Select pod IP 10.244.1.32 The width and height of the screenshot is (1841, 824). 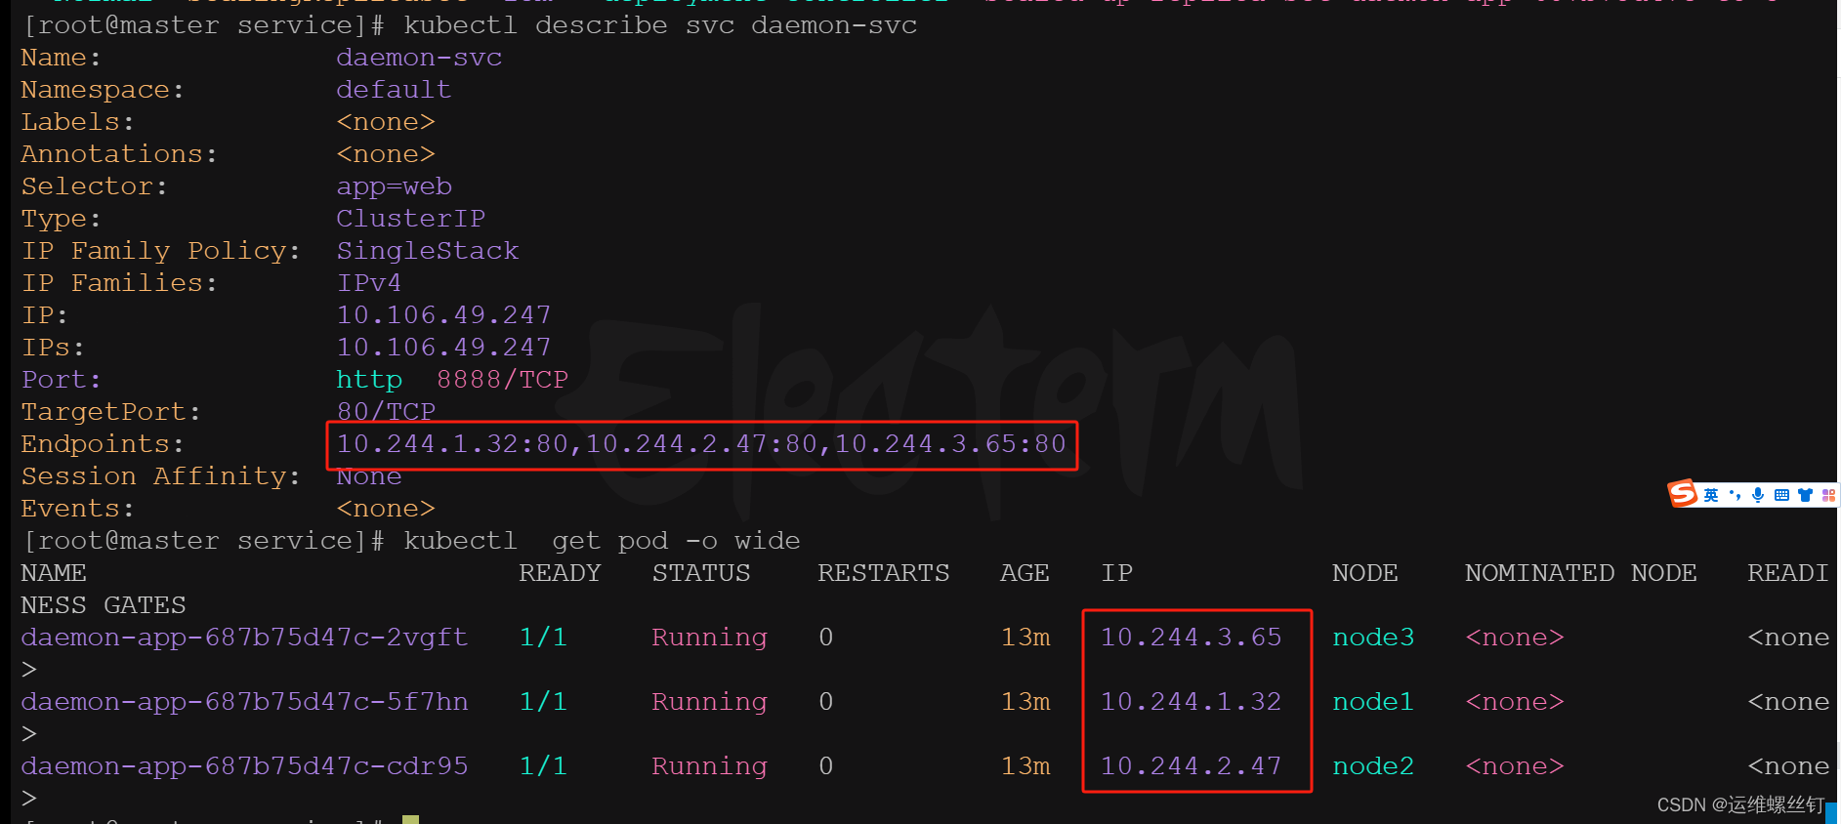pos(1192,702)
